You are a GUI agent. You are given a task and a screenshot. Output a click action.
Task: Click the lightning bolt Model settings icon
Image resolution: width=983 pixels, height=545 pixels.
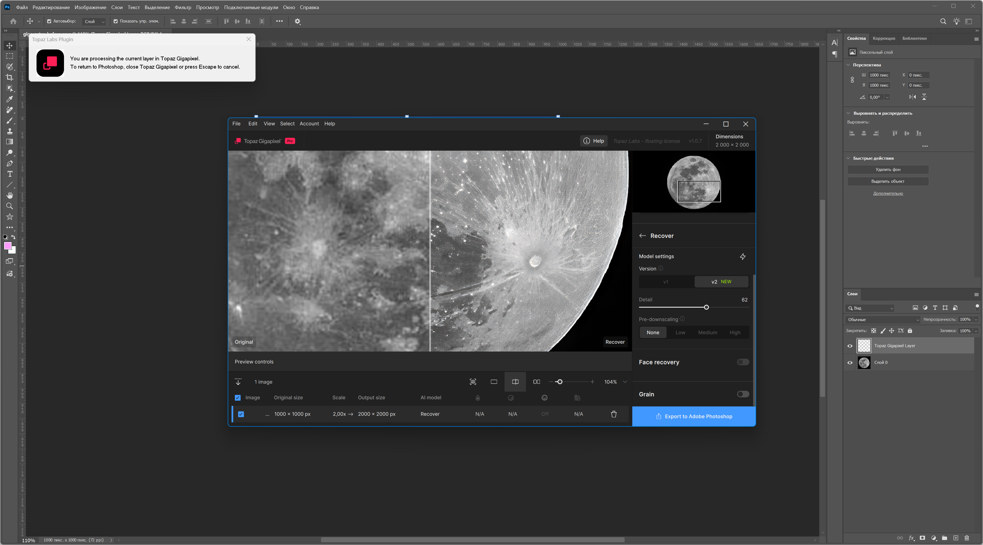743,256
